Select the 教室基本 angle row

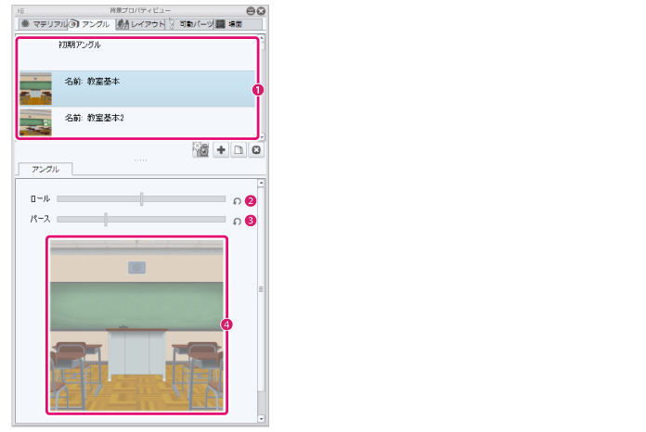pos(136,89)
